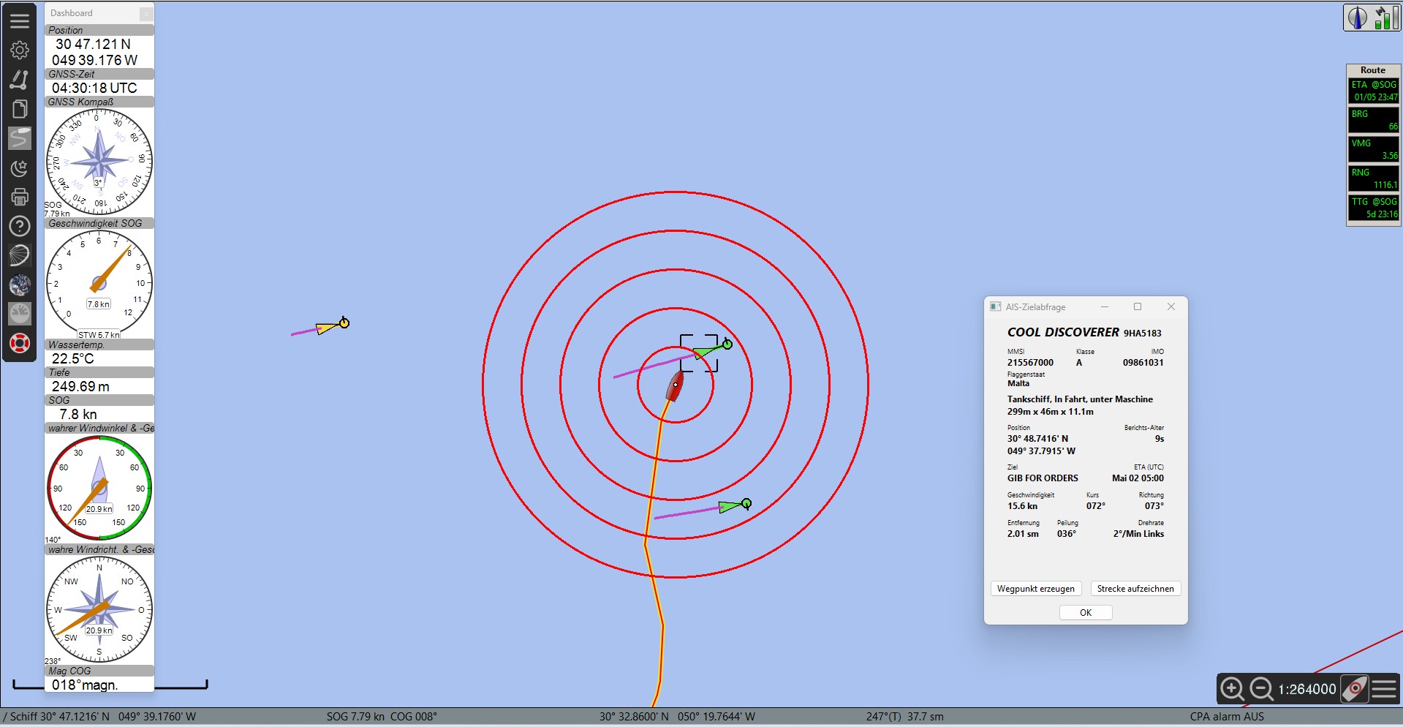1403x727 pixels.
Task: Maximize the AIS-Zielabfrage window
Action: click(x=1138, y=306)
